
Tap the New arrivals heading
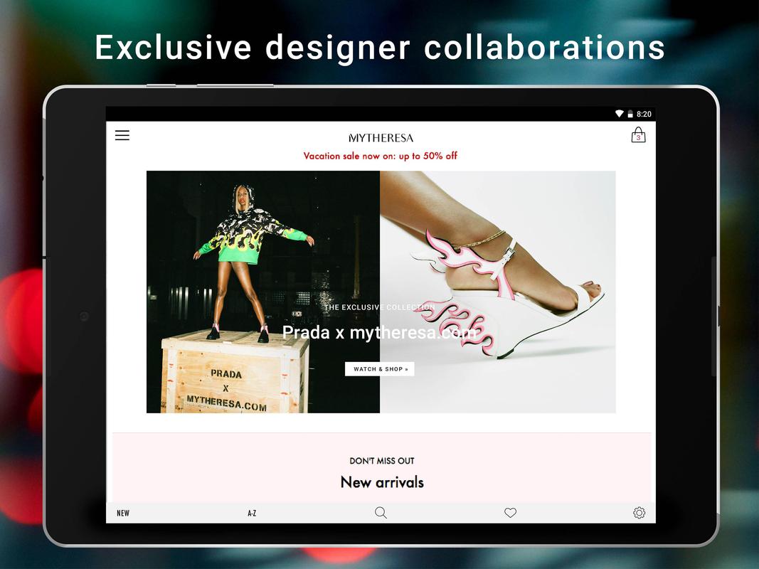point(382,482)
